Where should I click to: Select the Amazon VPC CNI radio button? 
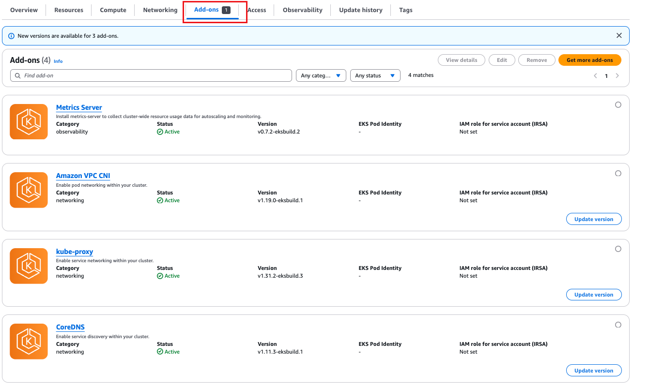(x=618, y=173)
